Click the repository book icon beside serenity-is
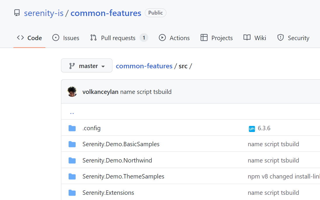The width and height of the screenshot is (320, 200). [17, 13]
